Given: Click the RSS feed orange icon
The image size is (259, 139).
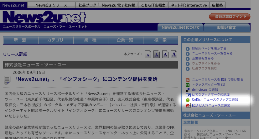Looking at the screenshot, I should 188,80.
